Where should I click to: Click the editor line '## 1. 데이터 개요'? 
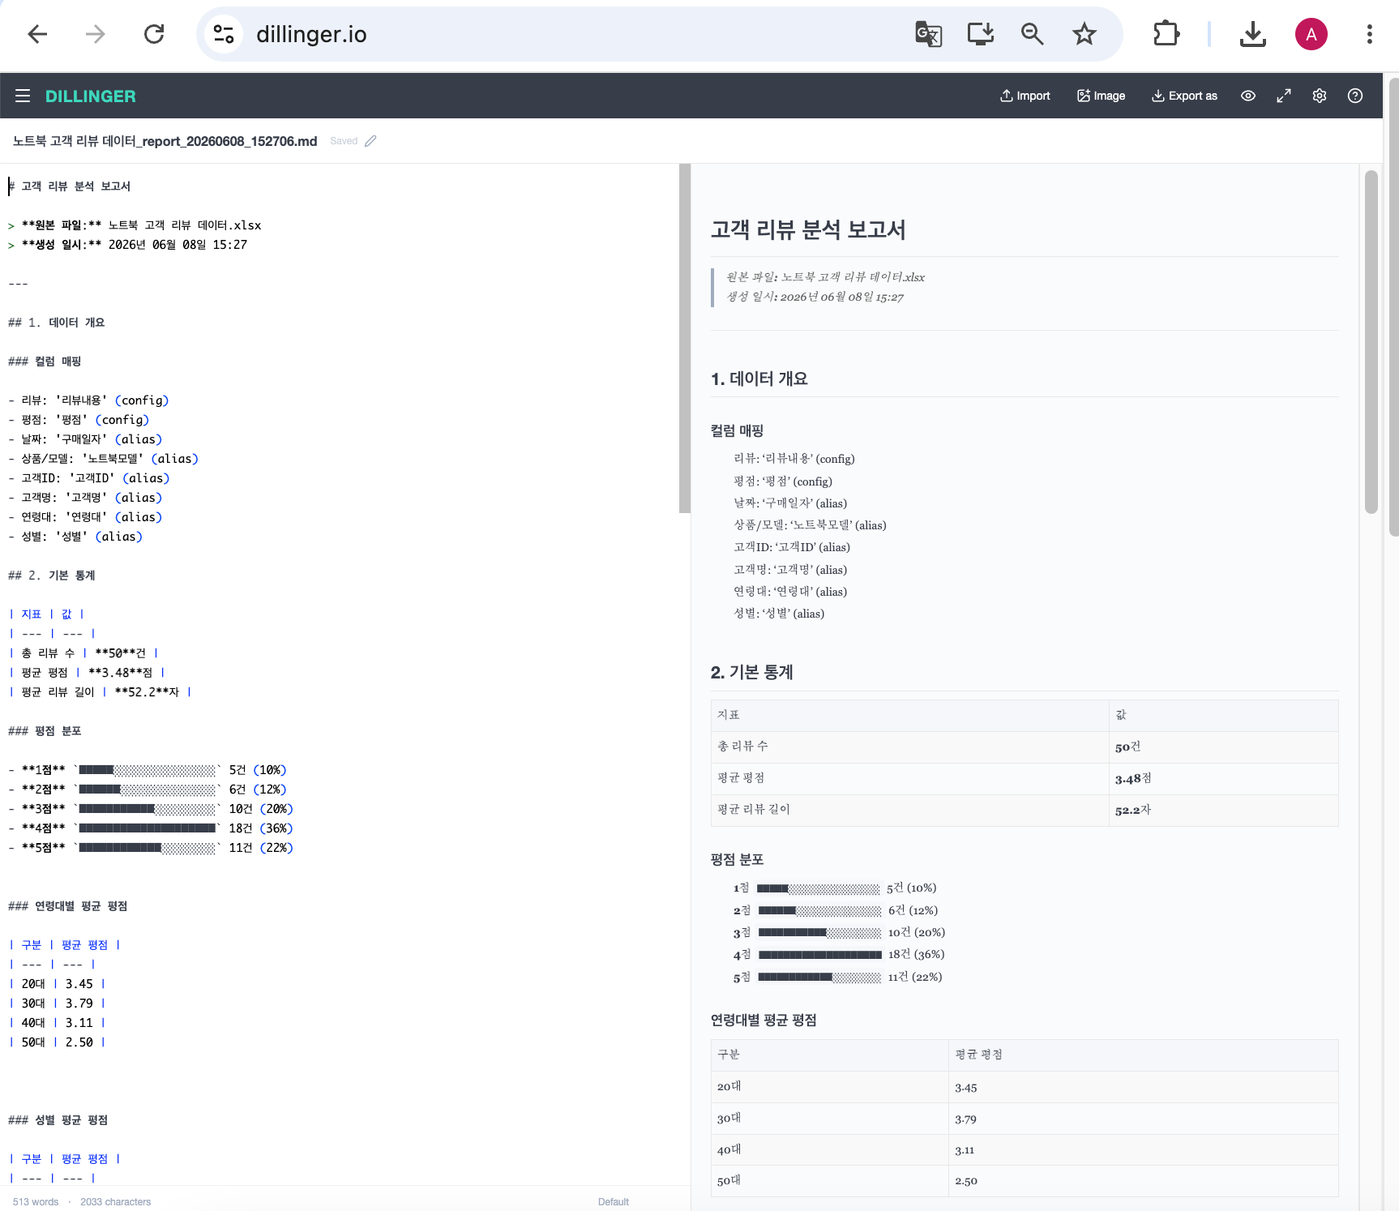pos(57,323)
